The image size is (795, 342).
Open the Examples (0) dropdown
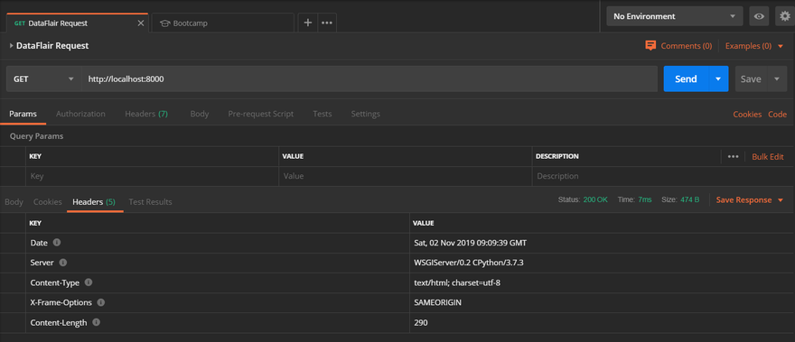pos(754,46)
